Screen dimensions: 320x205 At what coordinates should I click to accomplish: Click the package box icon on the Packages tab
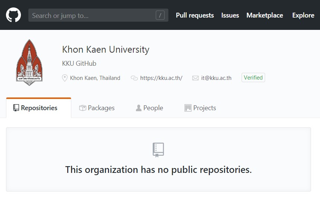tap(83, 108)
